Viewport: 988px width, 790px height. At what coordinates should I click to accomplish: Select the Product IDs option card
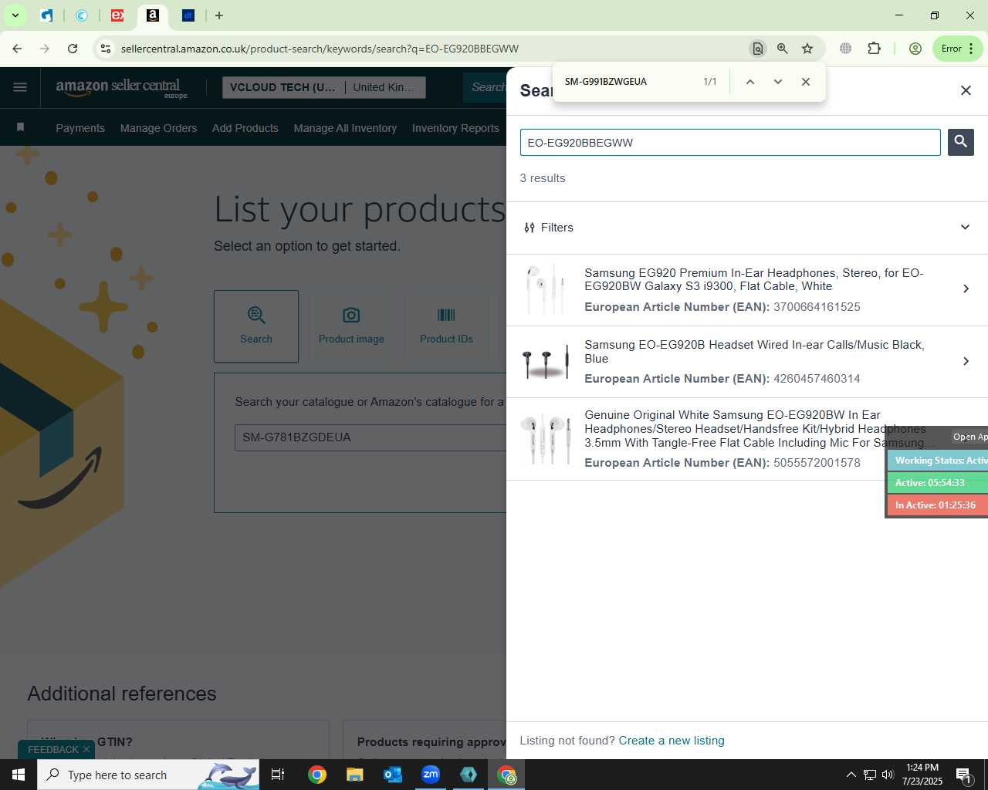point(446,326)
